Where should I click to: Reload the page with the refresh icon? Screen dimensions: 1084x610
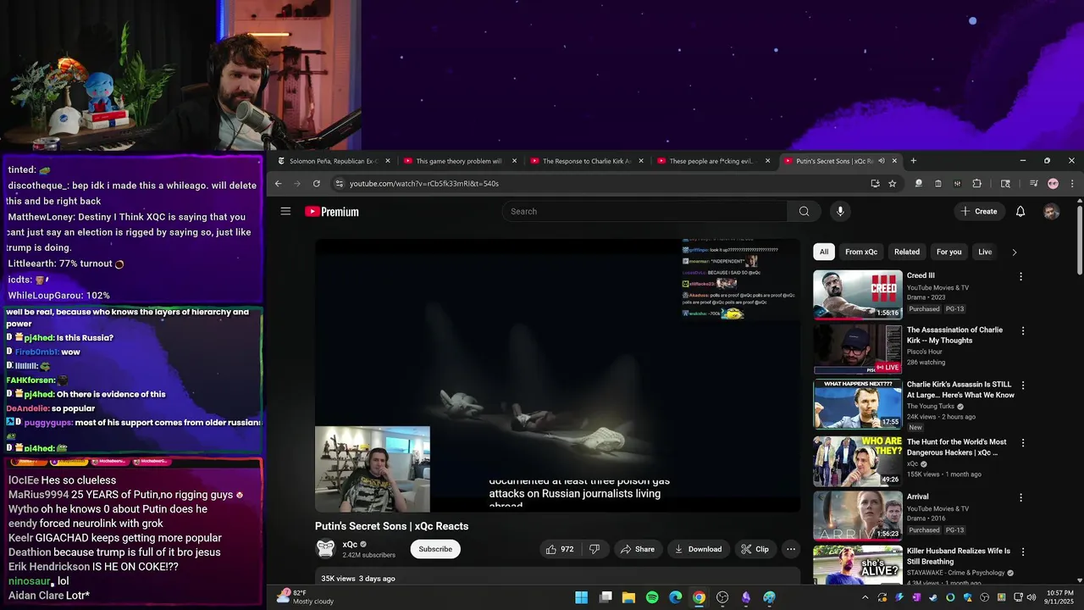[x=317, y=184]
